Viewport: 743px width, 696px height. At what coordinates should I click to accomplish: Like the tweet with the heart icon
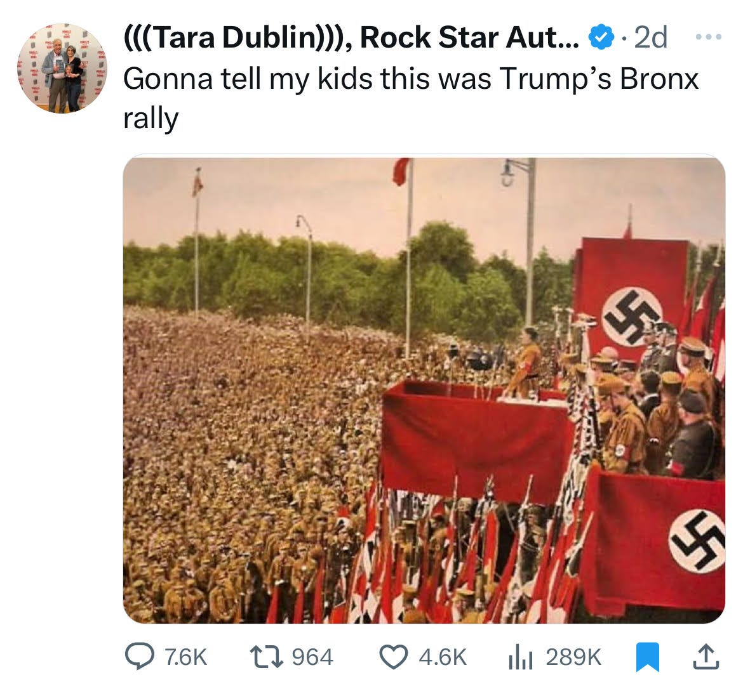(x=394, y=657)
